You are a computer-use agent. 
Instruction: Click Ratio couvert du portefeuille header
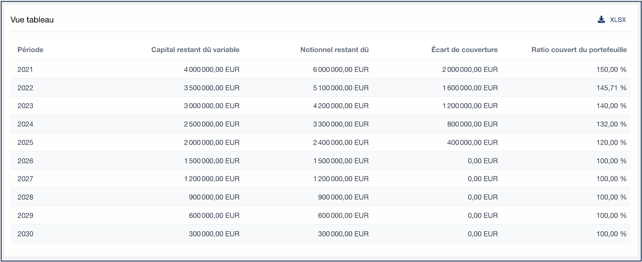(579, 49)
